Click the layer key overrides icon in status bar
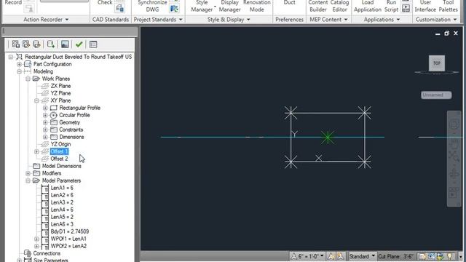The image size is (466, 262). click(432, 256)
